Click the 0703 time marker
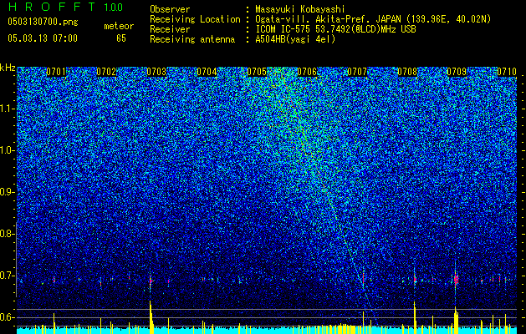This screenshot has height=334, width=526. [156, 72]
